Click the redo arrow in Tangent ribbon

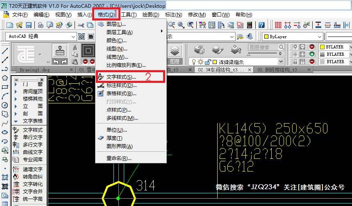tap(64, 62)
